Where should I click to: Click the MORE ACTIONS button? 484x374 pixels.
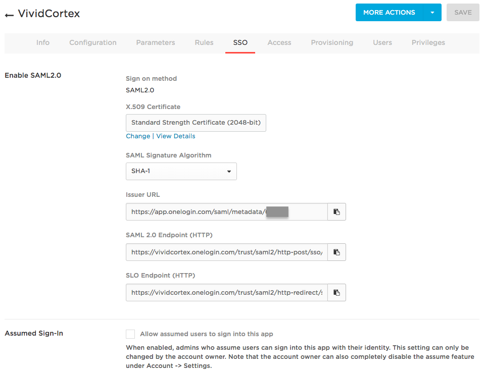389,13
